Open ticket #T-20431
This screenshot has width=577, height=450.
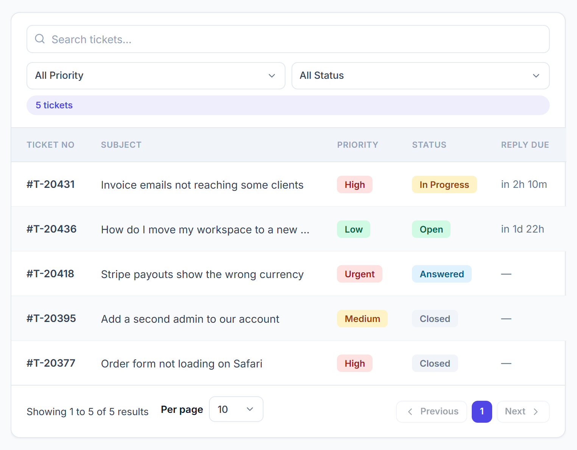pyautogui.click(x=51, y=184)
